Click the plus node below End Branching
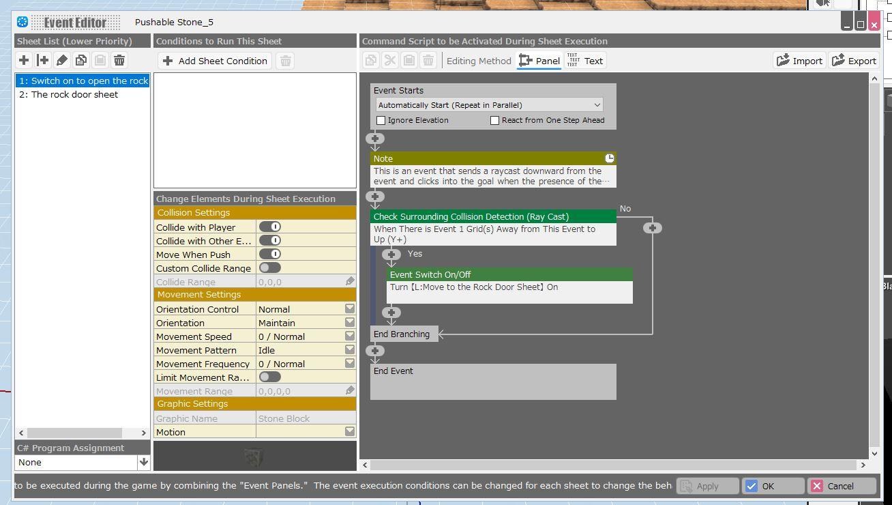This screenshot has height=505, width=892. point(375,351)
